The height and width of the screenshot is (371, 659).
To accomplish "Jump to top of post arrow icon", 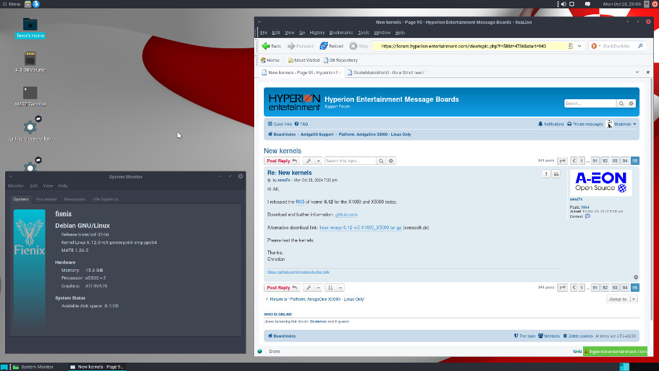I will click(x=636, y=277).
